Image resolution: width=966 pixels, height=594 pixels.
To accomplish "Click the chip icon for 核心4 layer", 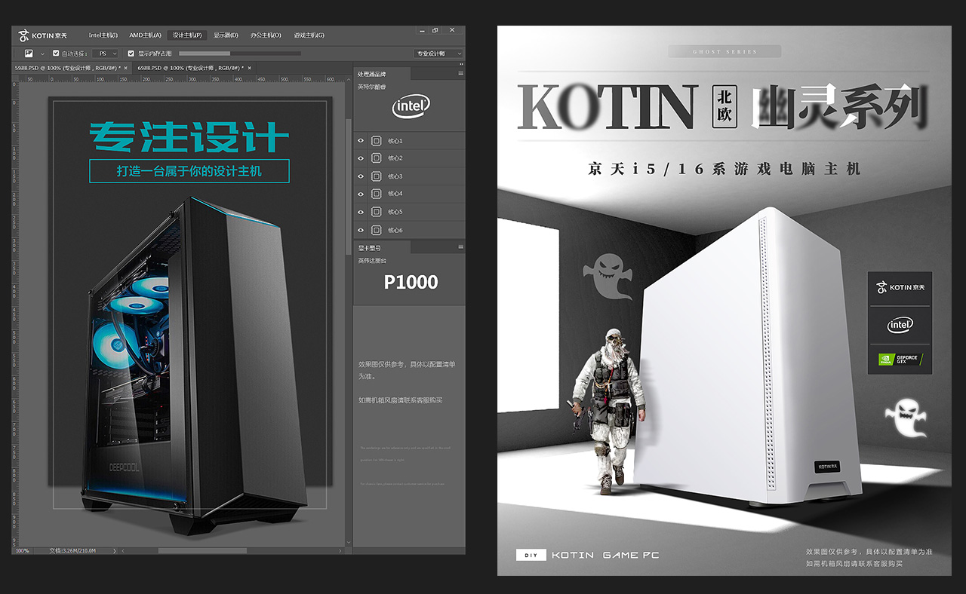I will pyautogui.click(x=377, y=194).
